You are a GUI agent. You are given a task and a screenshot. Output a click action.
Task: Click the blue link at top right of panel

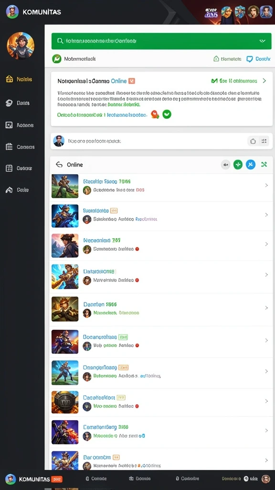coord(258,59)
